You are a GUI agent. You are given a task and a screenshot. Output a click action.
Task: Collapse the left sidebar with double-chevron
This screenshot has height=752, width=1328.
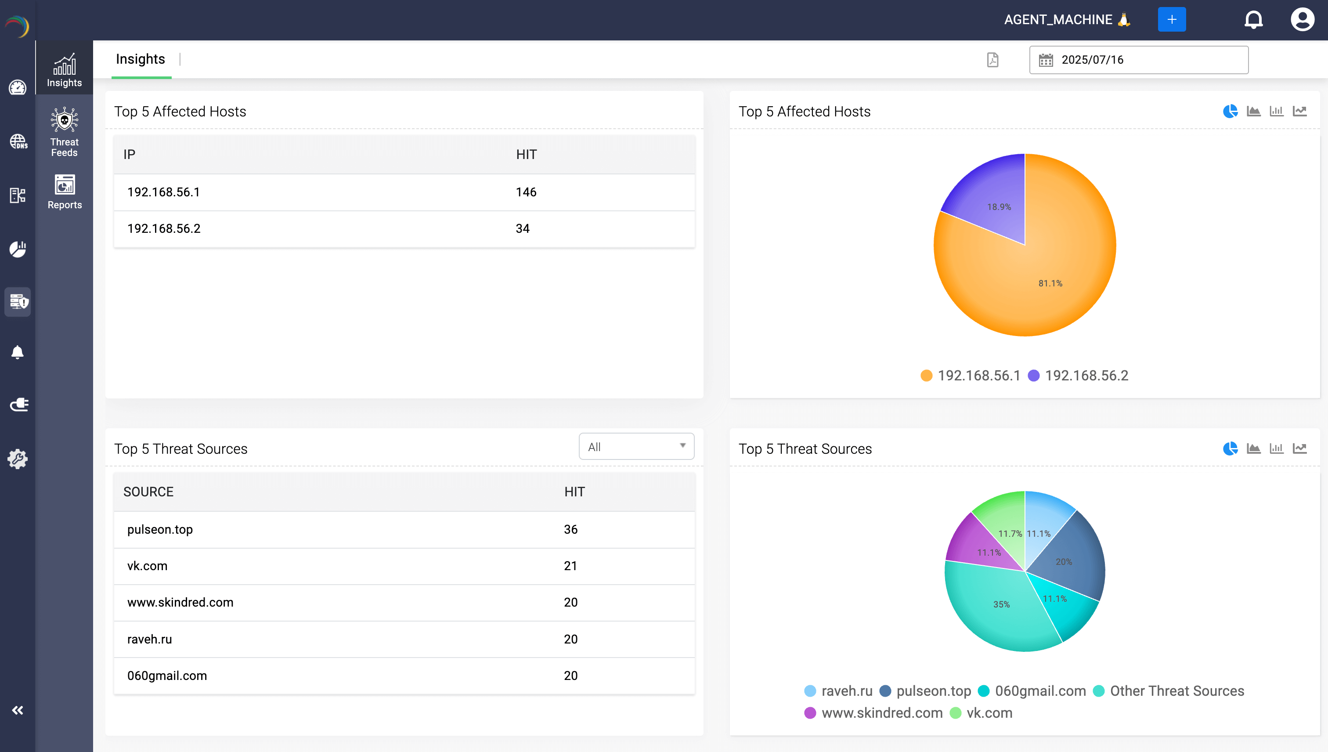point(18,710)
